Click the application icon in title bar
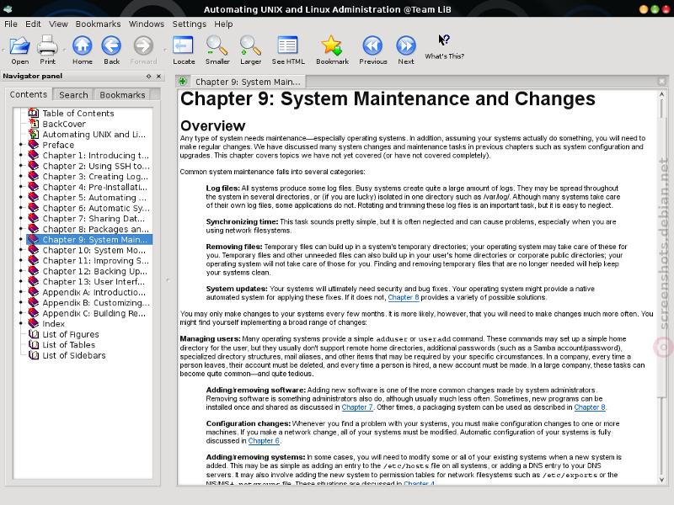The image size is (674, 505). (8, 9)
